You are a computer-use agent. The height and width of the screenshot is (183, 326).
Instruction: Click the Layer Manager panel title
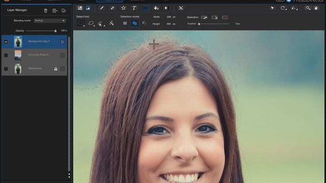point(17,10)
